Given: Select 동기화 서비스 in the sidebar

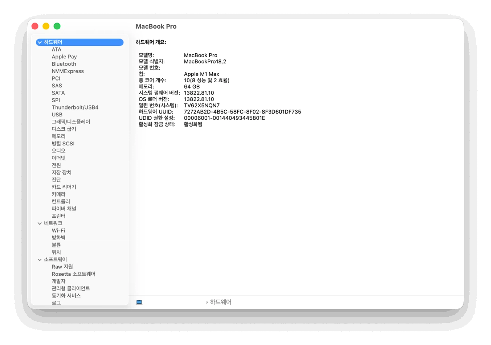Looking at the screenshot, I should (x=66, y=296).
